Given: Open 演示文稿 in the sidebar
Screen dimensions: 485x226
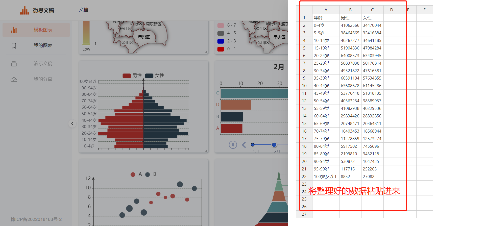Looking at the screenshot, I should pos(36,64).
